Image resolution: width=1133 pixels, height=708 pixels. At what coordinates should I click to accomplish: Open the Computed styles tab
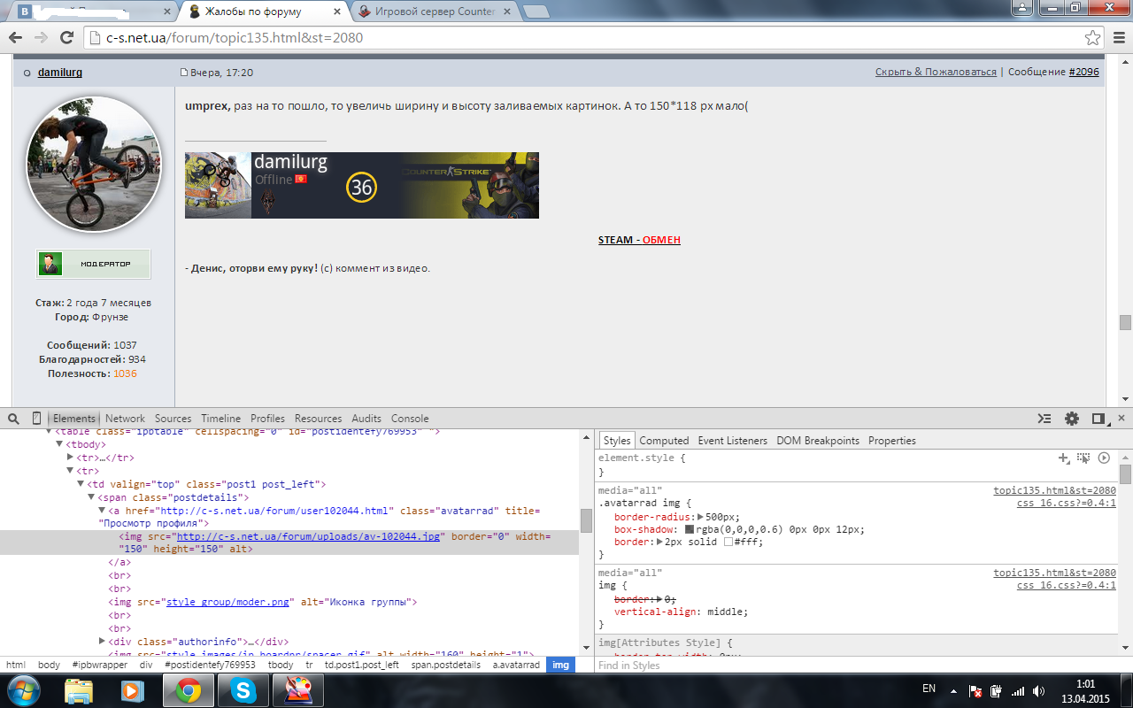pos(664,441)
